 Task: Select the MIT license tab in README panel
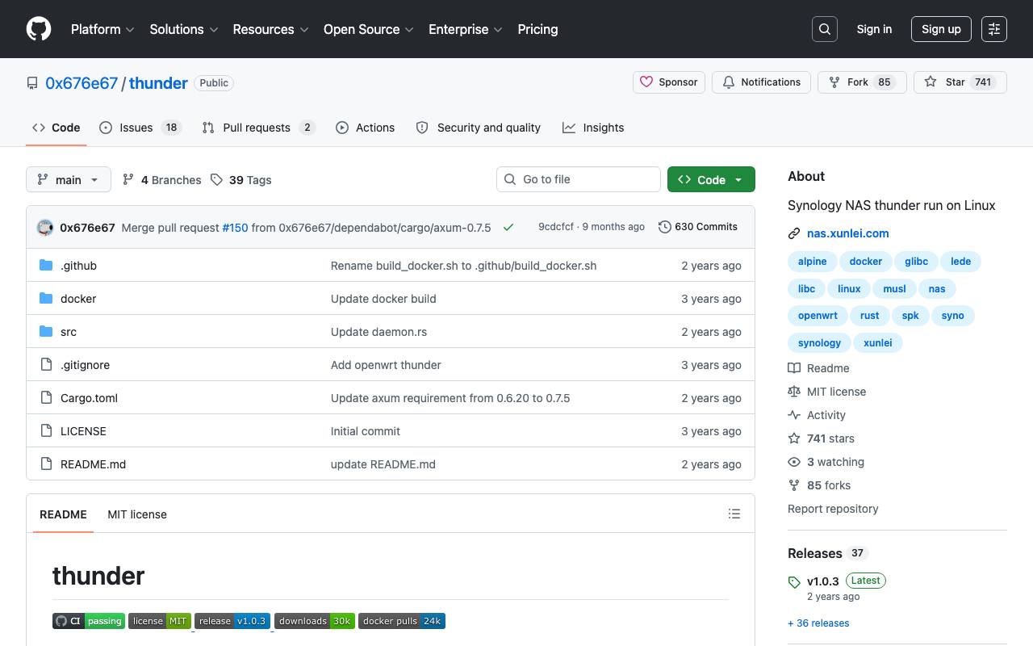[x=137, y=514]
